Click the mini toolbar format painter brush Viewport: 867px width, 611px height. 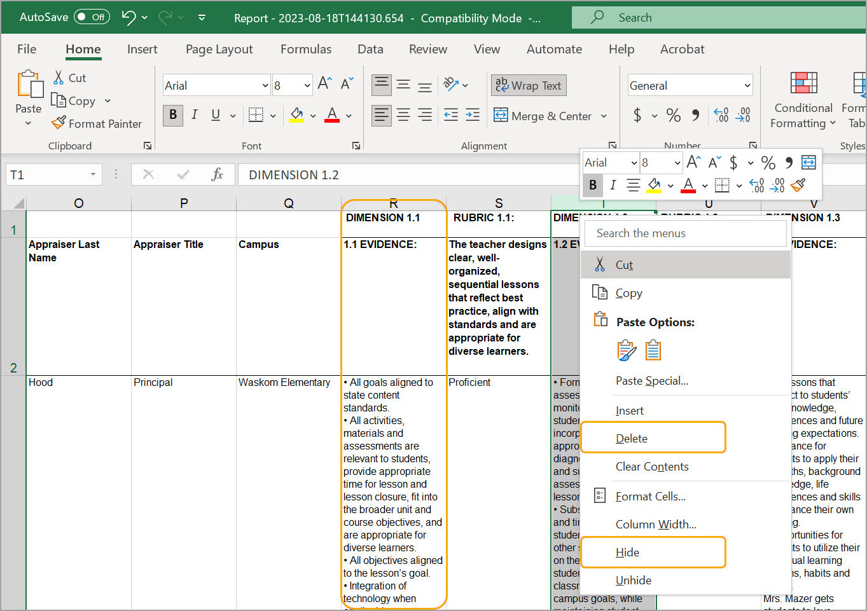pyautogui.click(x=798, y=185)
